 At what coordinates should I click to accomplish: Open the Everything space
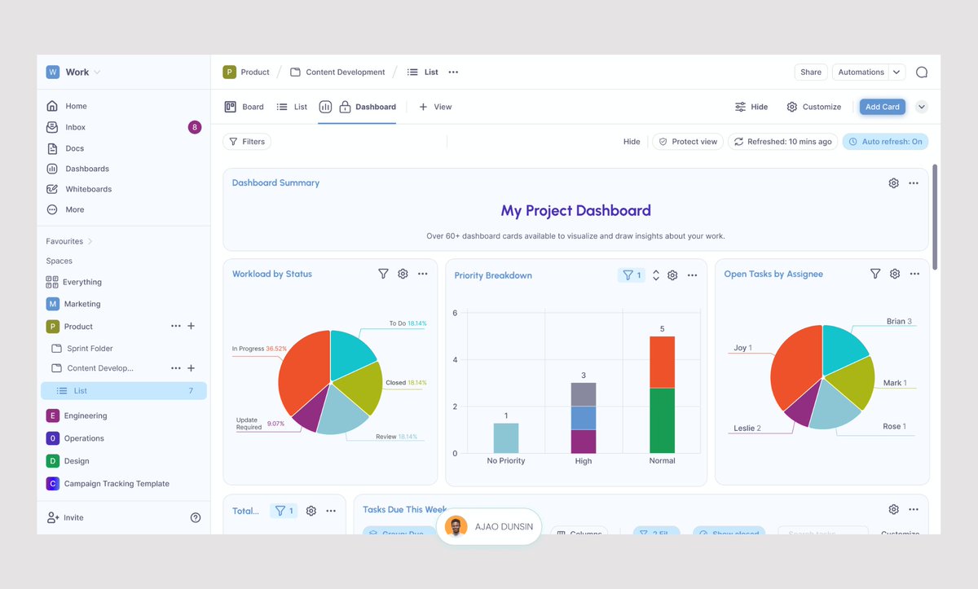click(74, 282)
